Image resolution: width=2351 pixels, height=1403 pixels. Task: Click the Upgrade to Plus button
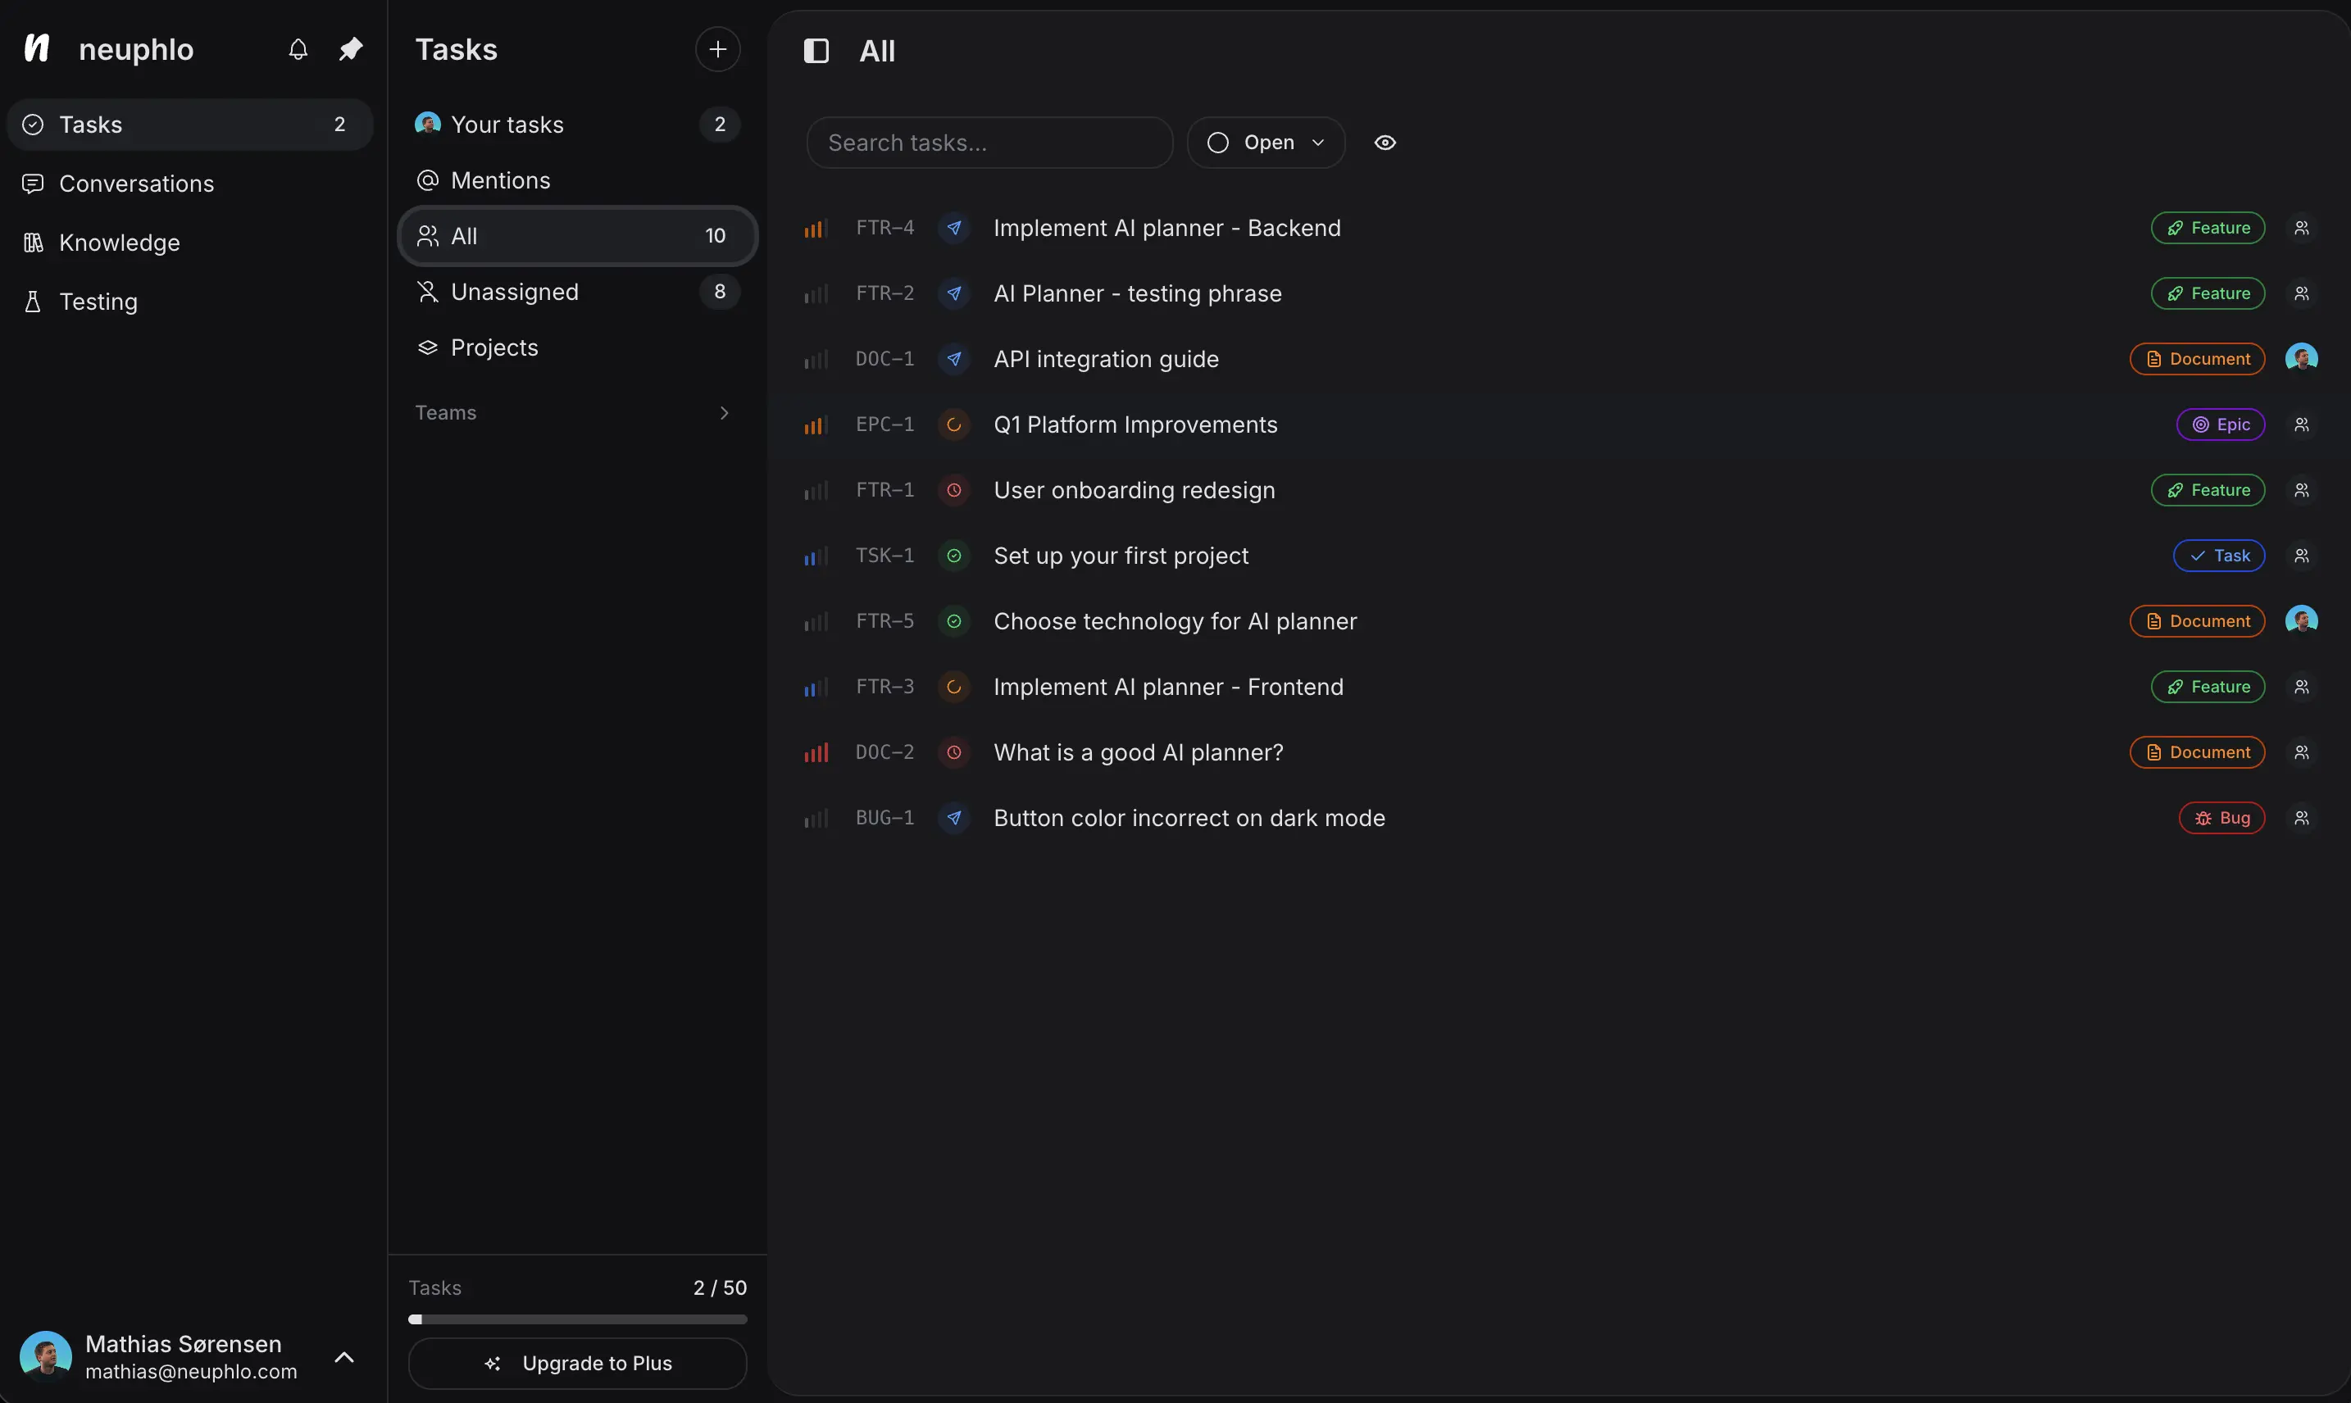click(577, 1364)
